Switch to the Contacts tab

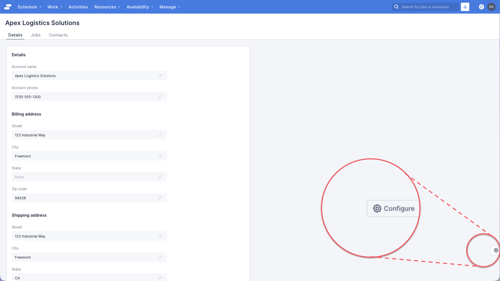[58, 35]
